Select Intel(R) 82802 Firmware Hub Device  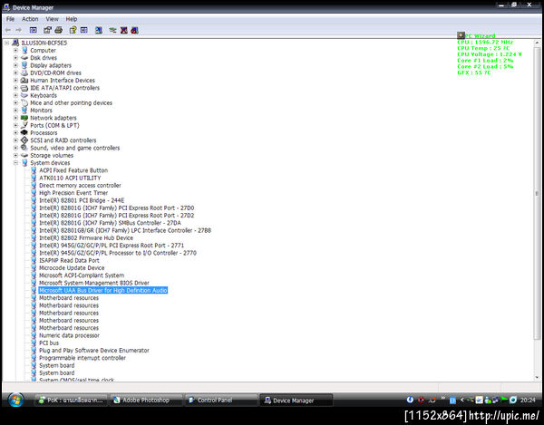pos(86,237)
